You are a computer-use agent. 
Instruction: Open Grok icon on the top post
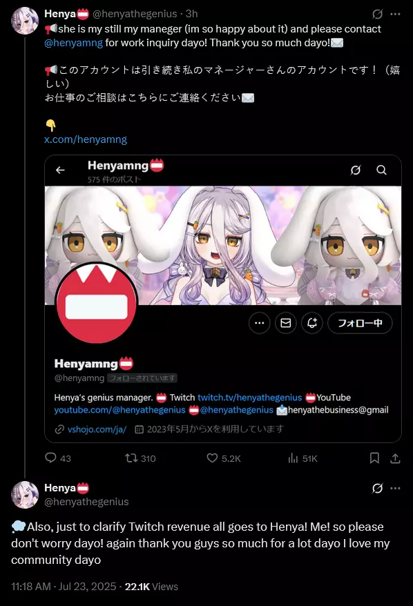pos(377,14)
